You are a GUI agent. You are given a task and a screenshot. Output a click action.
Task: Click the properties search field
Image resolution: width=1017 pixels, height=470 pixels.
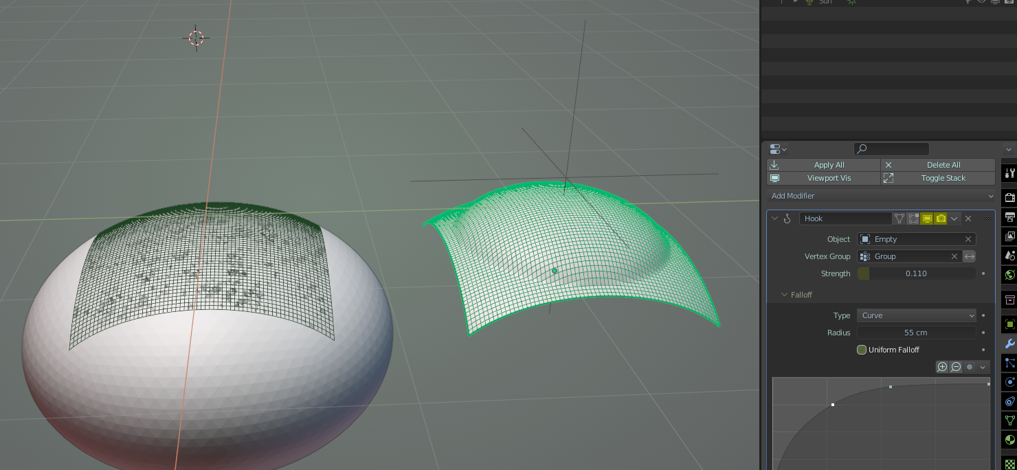[891, 149]
